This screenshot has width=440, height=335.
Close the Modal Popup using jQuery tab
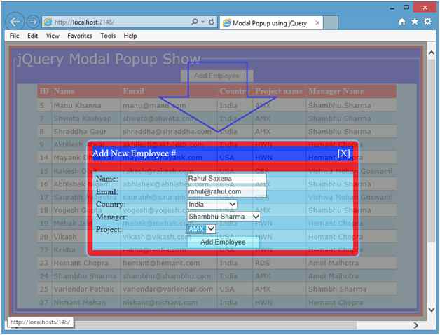coord(317,22)
